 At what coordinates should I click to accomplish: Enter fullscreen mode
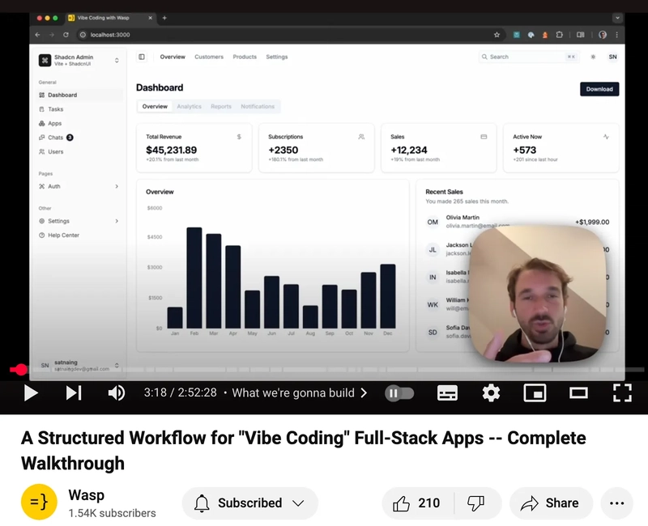tap(622, 392)
